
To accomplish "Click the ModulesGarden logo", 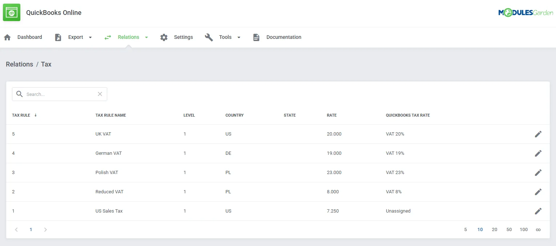I will (525, 13).
